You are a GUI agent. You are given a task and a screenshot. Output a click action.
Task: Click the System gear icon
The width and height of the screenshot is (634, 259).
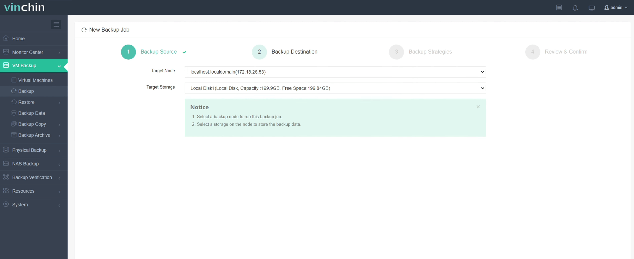click(x=6, y=204)
